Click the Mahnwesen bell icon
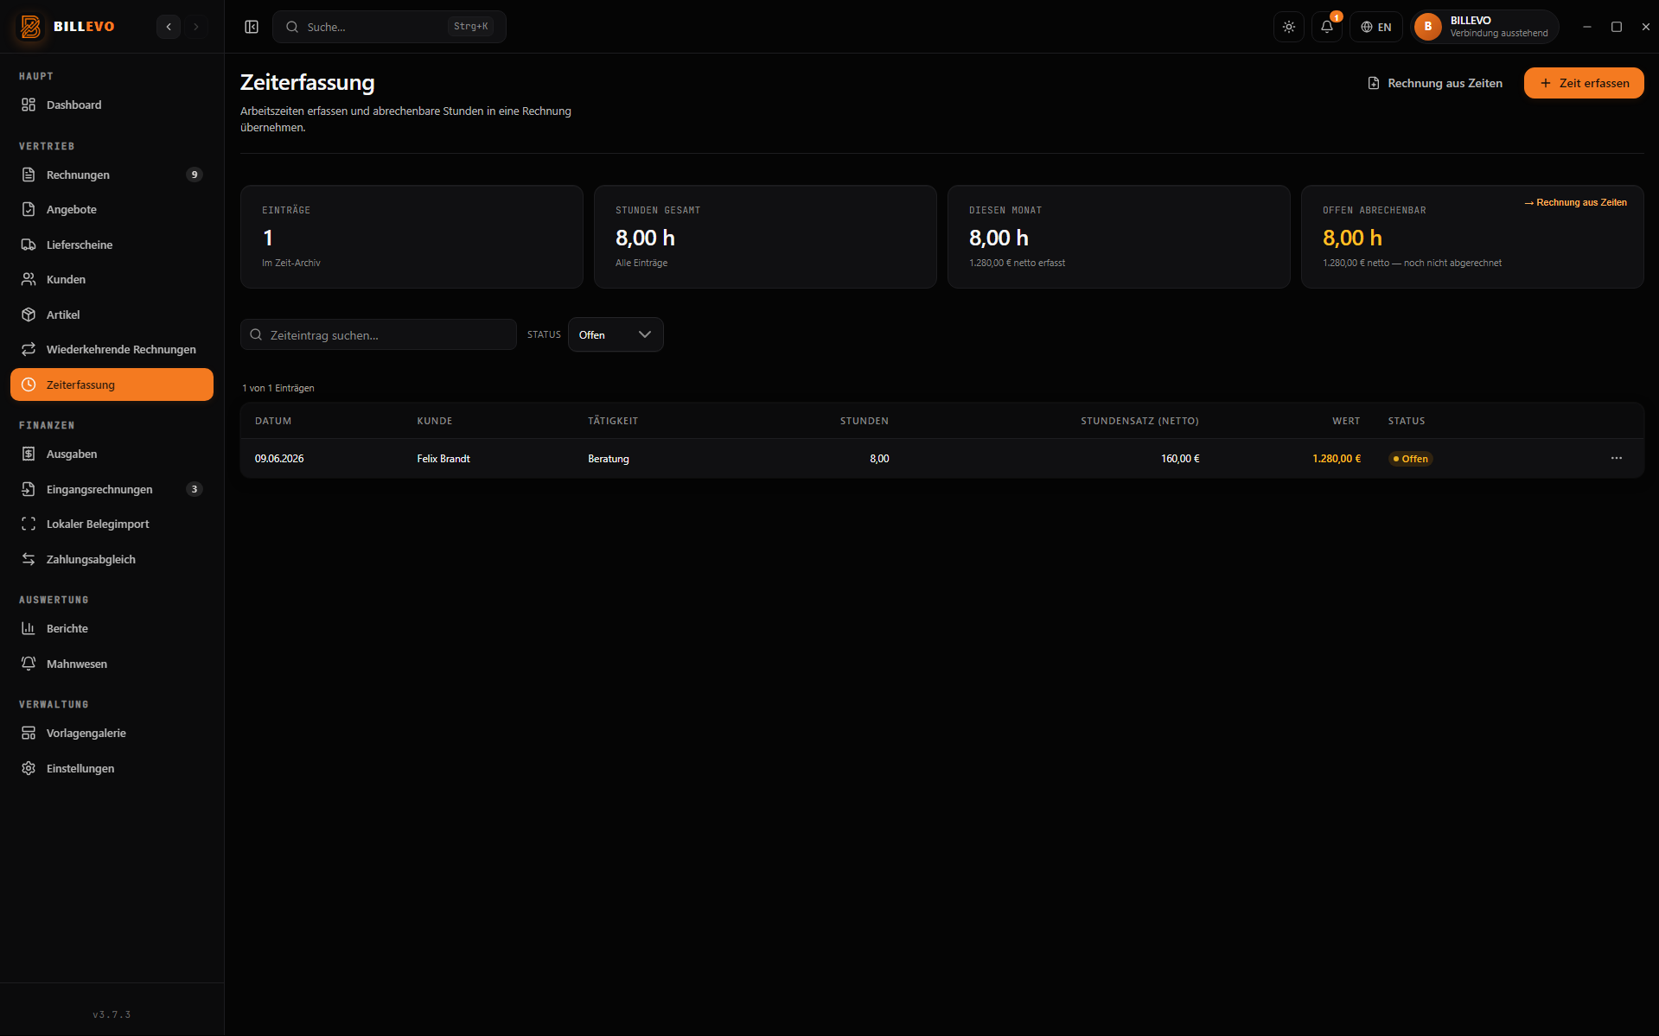 coord(29,664)
